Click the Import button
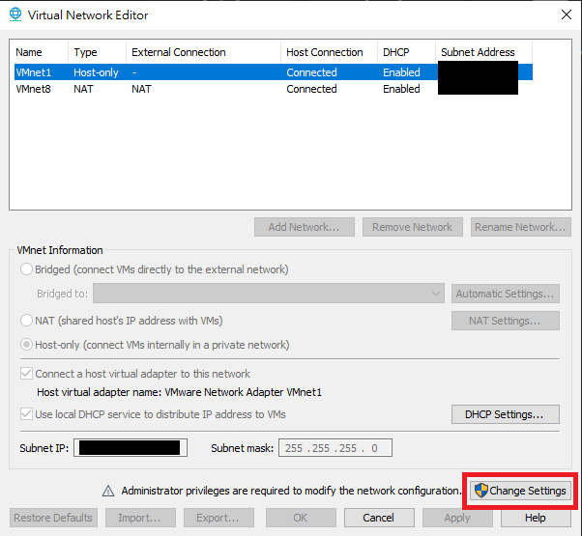This screenshot has height=536, width=582. click(140, 518)
